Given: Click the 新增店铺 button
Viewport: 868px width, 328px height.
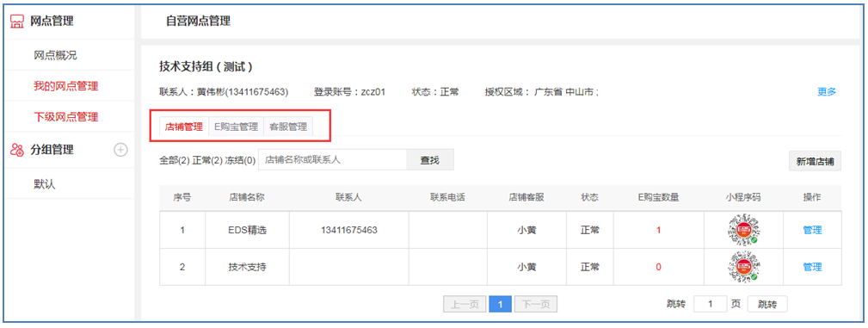Looking at the screenshot, I should [x=815, y=161].
